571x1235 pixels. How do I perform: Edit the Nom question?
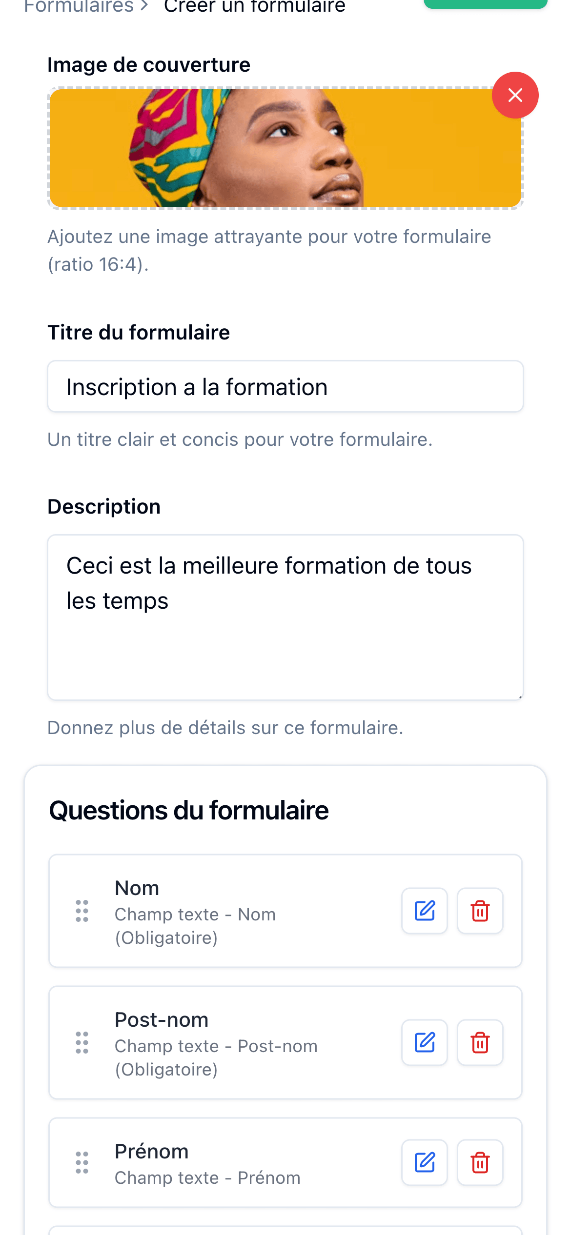(x=424, y=911)
